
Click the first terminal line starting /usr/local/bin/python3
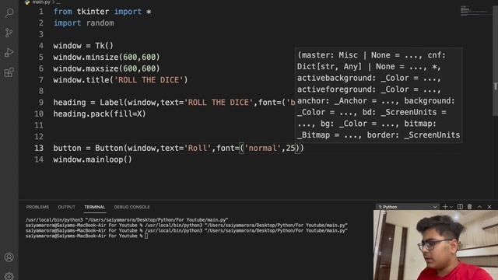click(127, 219)
